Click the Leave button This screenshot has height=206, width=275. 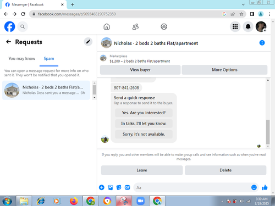tap(142, 170)
